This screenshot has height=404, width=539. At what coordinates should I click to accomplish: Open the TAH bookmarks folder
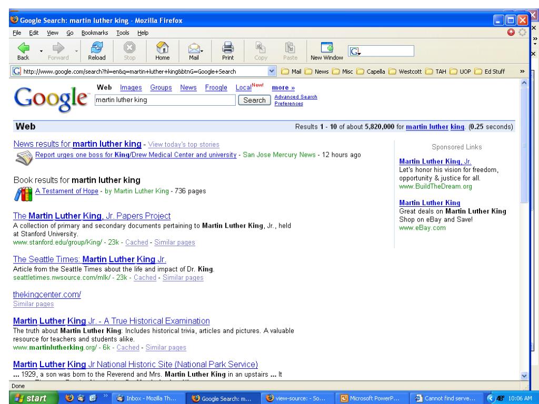436,72
